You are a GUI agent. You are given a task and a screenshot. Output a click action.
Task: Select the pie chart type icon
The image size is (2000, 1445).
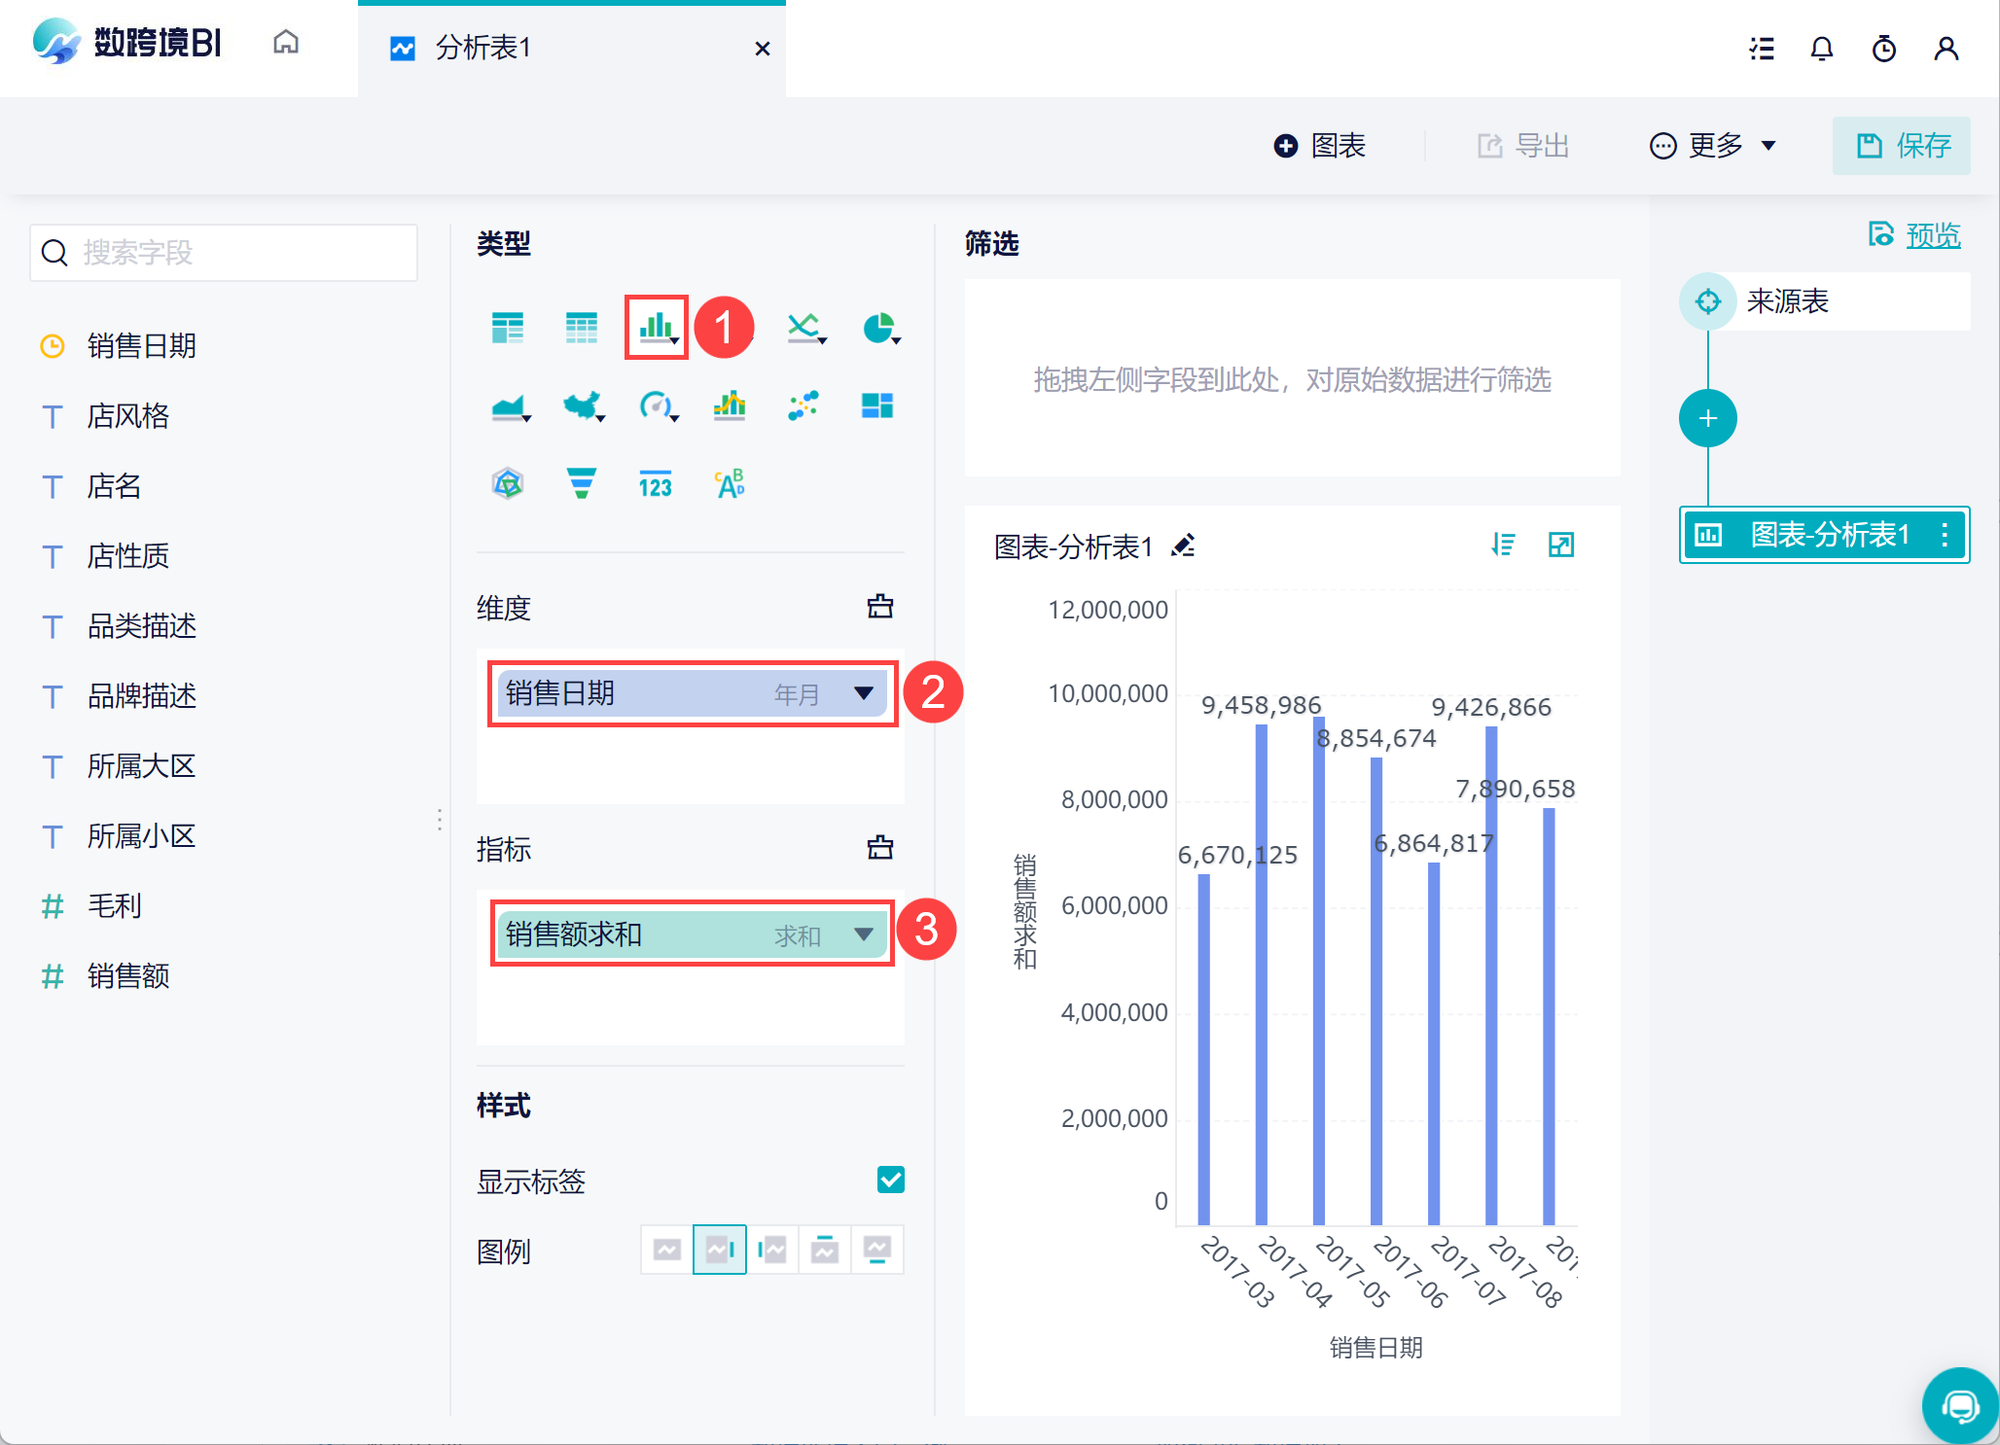[x=879, y=328]
